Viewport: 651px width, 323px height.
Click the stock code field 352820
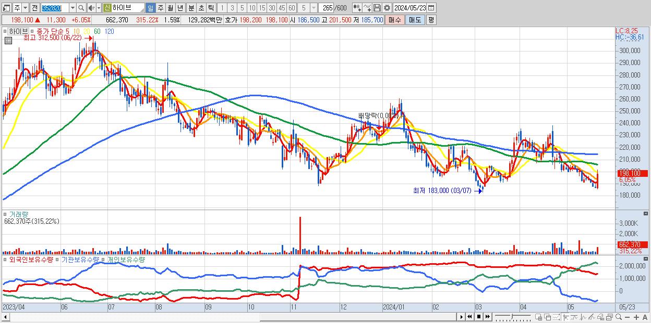point(55,8)
